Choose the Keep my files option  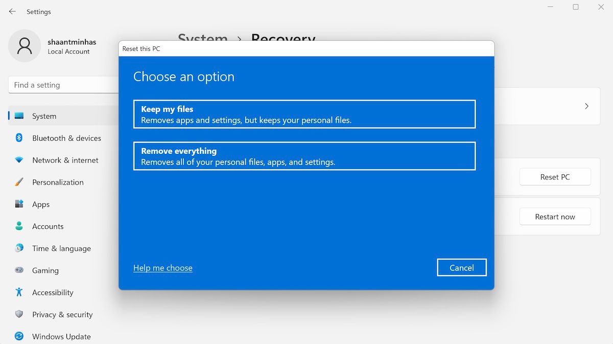click(x=304, y=114)
